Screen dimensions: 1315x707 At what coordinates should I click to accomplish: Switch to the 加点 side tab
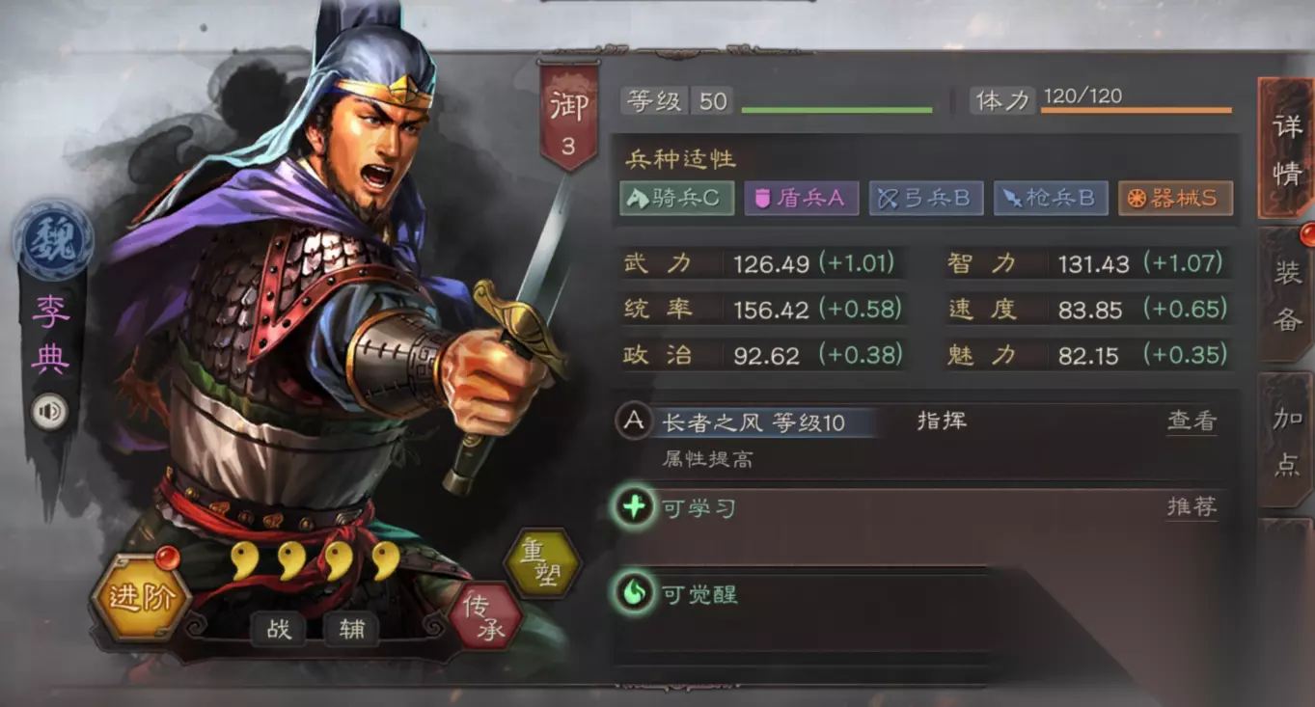(1287, 441)
